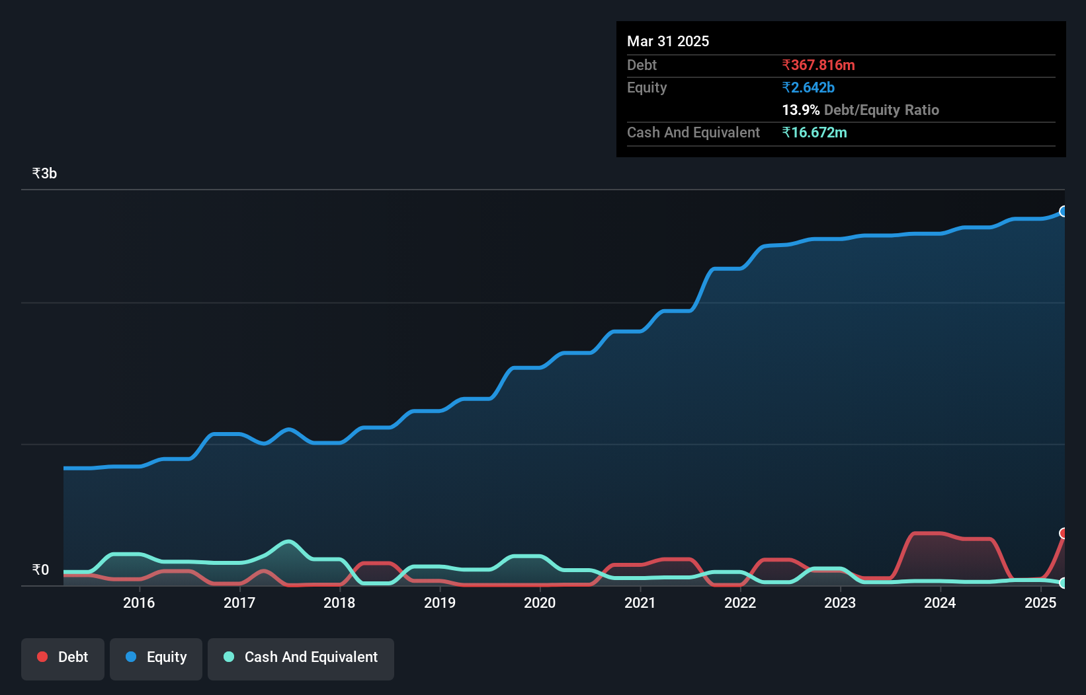
Task: Toggle the Debt series legend button
Action: (x=63, y=659)
